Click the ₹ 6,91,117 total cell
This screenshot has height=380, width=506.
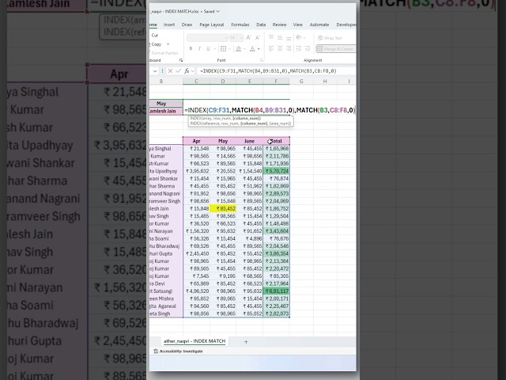[277, 291]
